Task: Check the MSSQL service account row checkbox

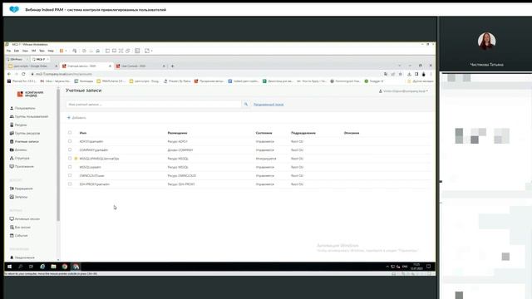Action: [70, 159]
